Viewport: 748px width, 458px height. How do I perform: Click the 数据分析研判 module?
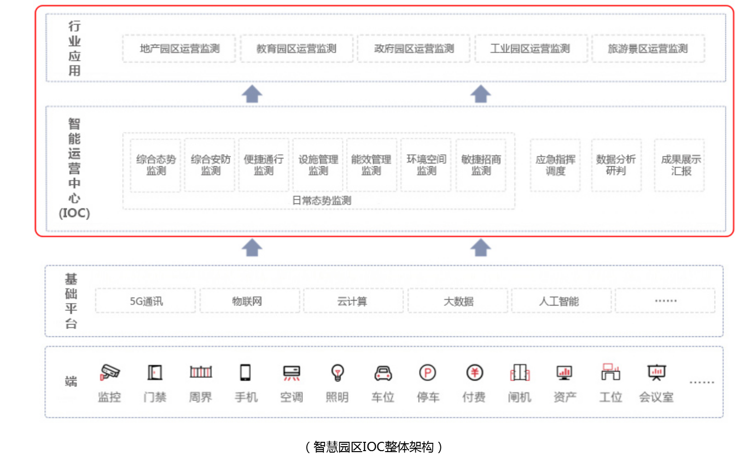click(616, 165)
